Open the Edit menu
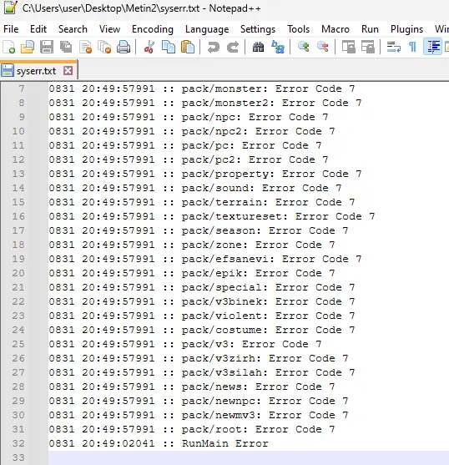 [x=38, y=29]
